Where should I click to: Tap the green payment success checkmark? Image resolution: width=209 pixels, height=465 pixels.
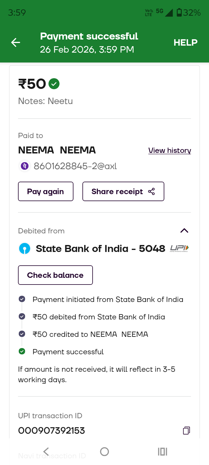coord(54,84)
